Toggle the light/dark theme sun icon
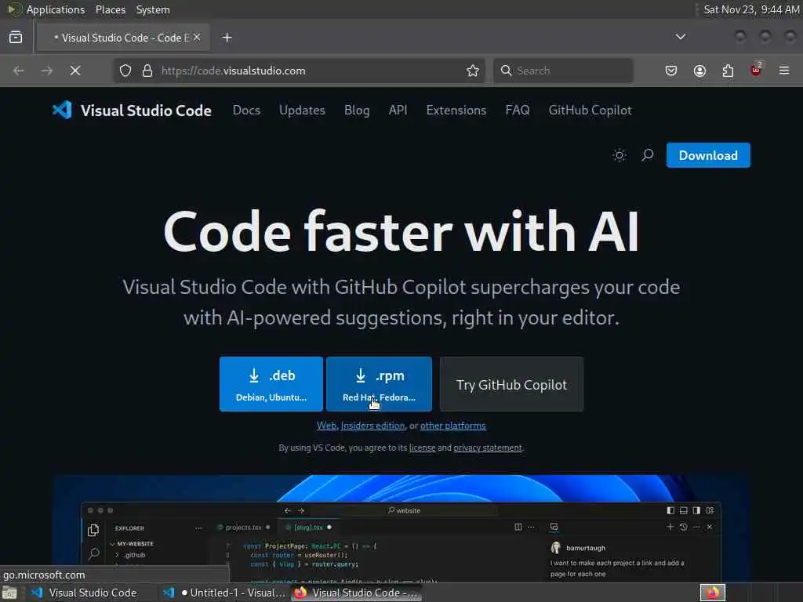This screenshot has width=803, height=602. coord(620,155)
